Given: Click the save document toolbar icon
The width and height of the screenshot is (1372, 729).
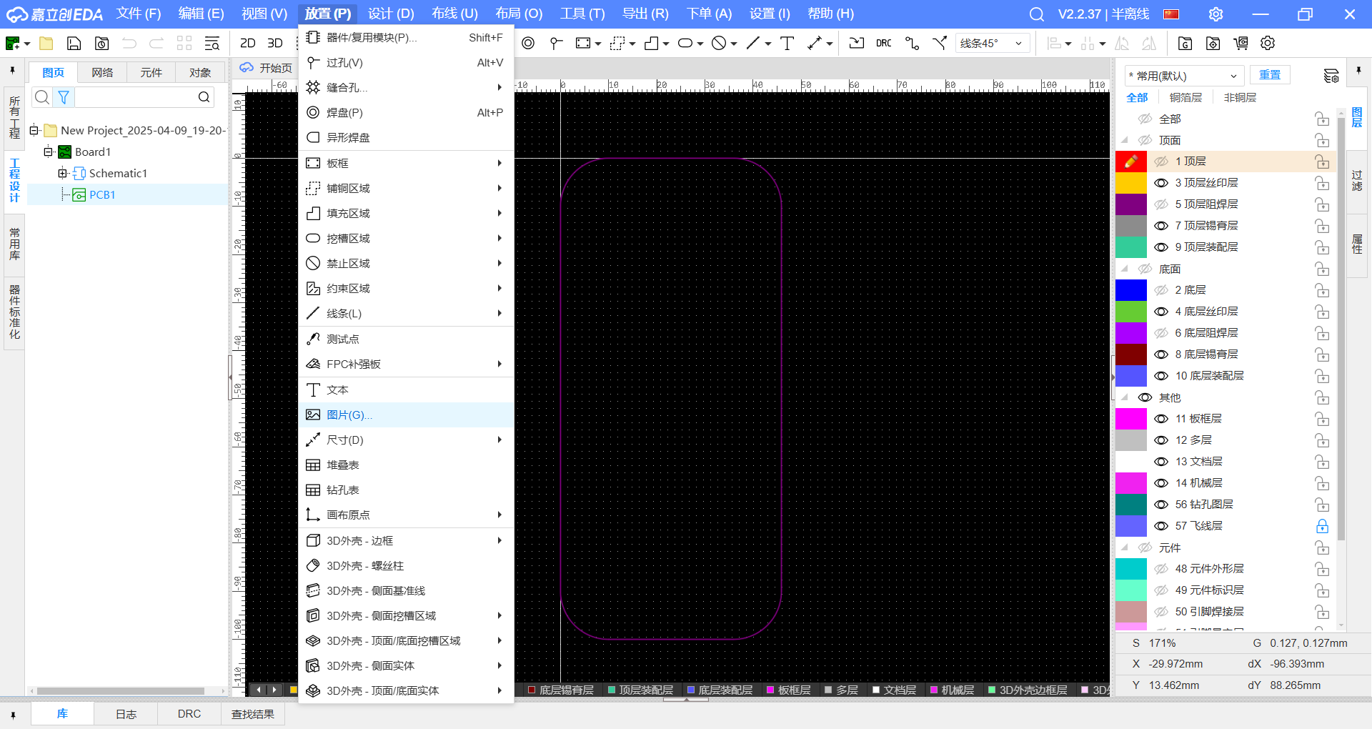Looking at the screenshot, I should point(74,44).
